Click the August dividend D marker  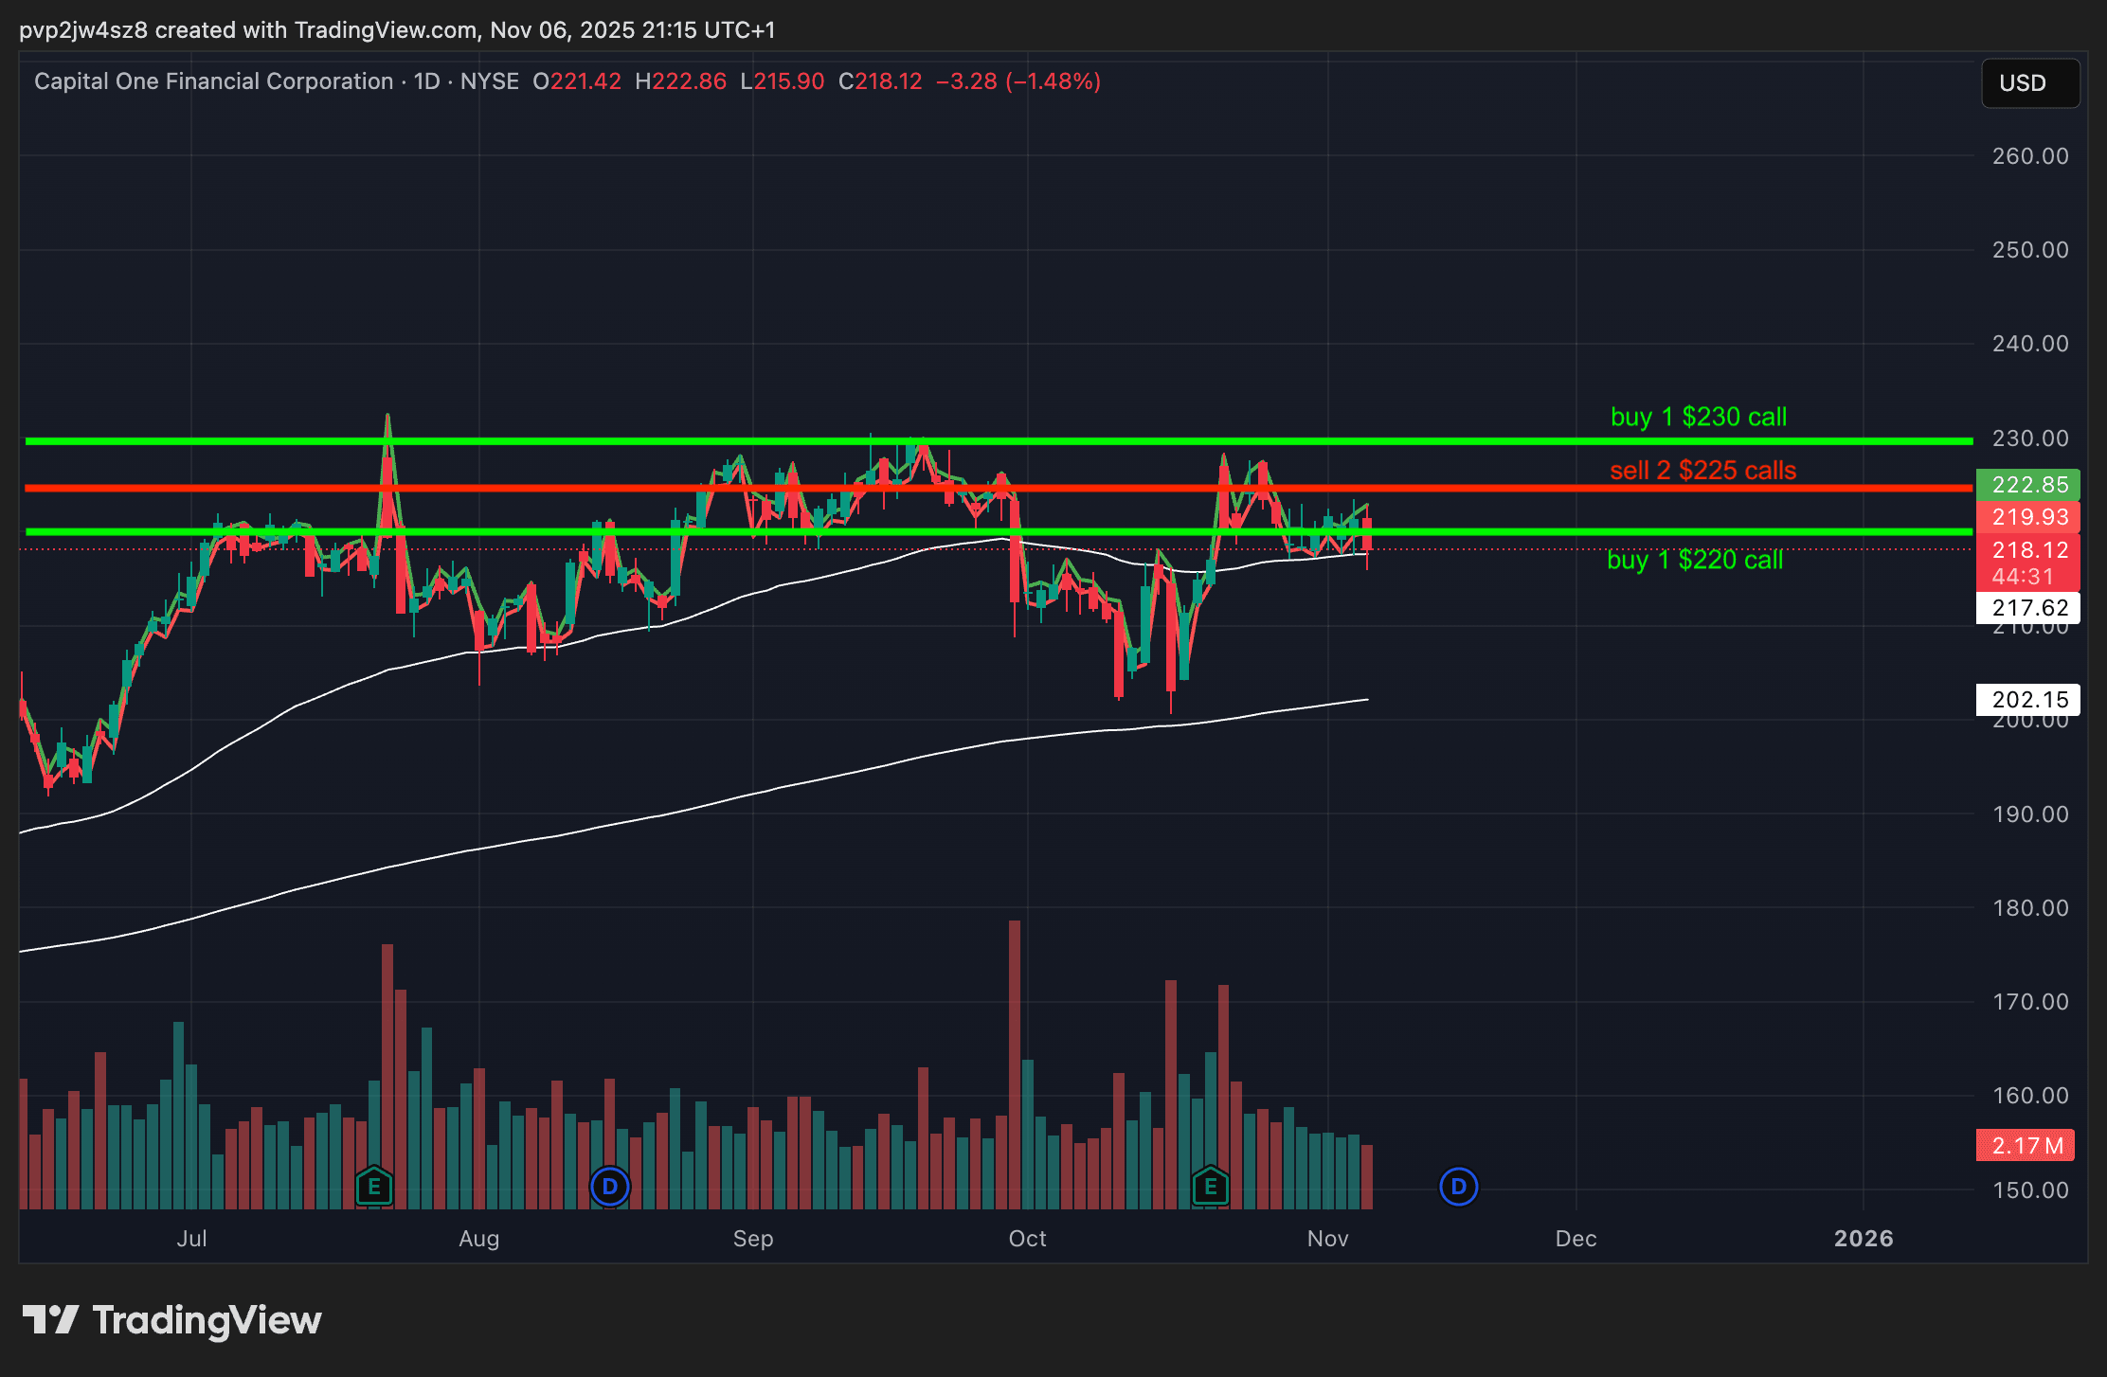point(609,1186)
